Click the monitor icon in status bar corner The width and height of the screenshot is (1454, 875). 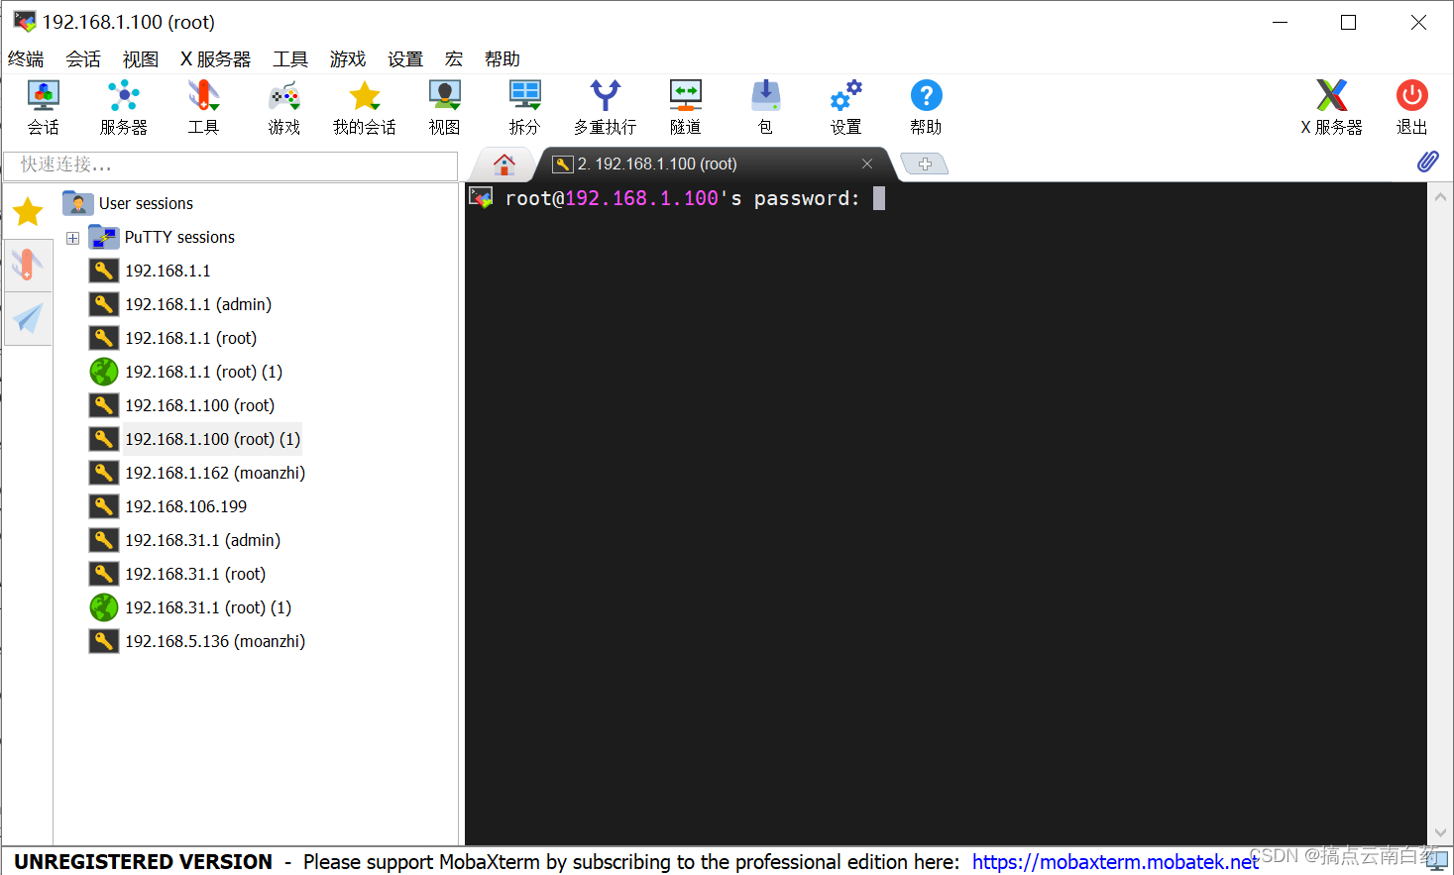1438,862
